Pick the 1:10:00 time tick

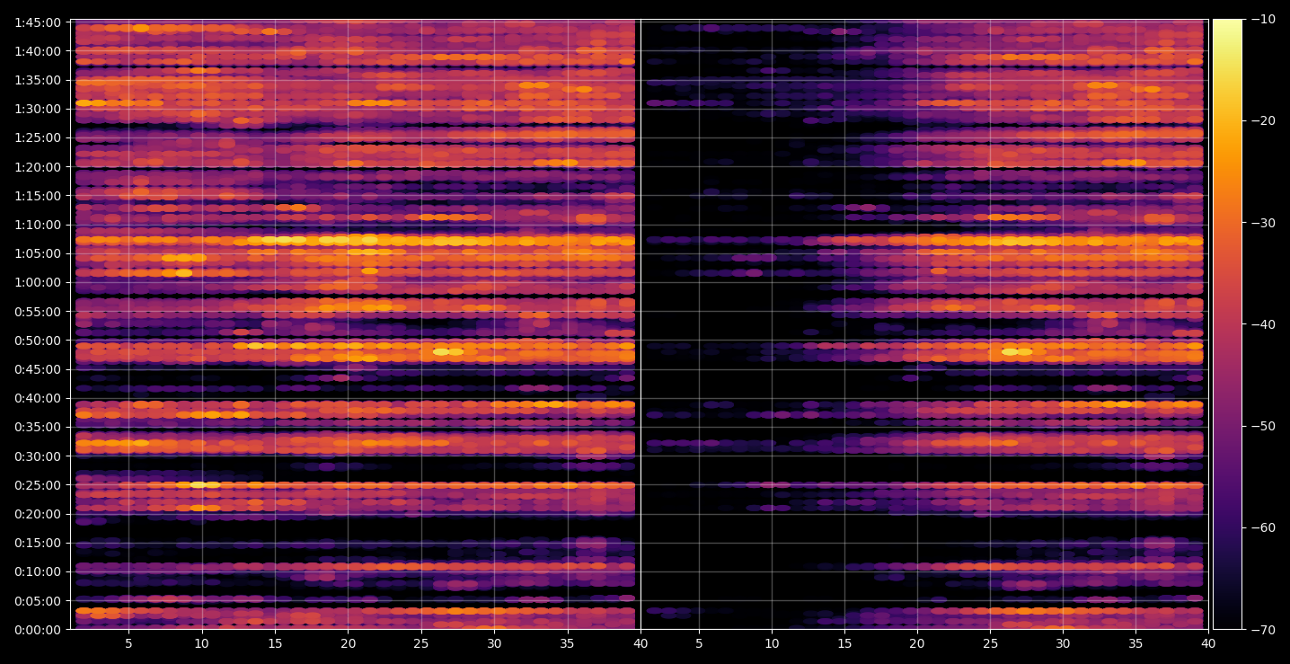[38, 224]
